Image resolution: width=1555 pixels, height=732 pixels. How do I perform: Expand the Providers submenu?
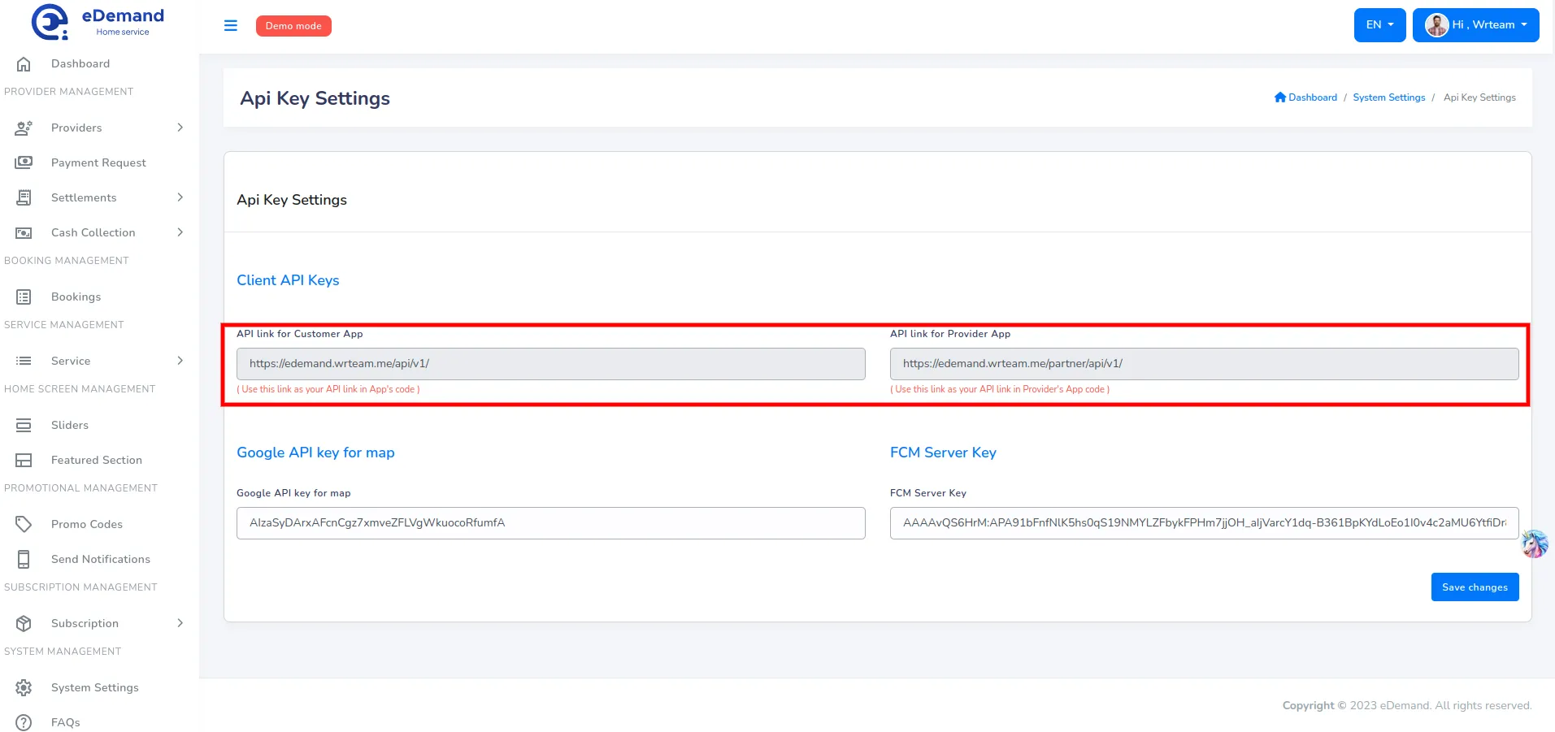(x=180, y=128)
